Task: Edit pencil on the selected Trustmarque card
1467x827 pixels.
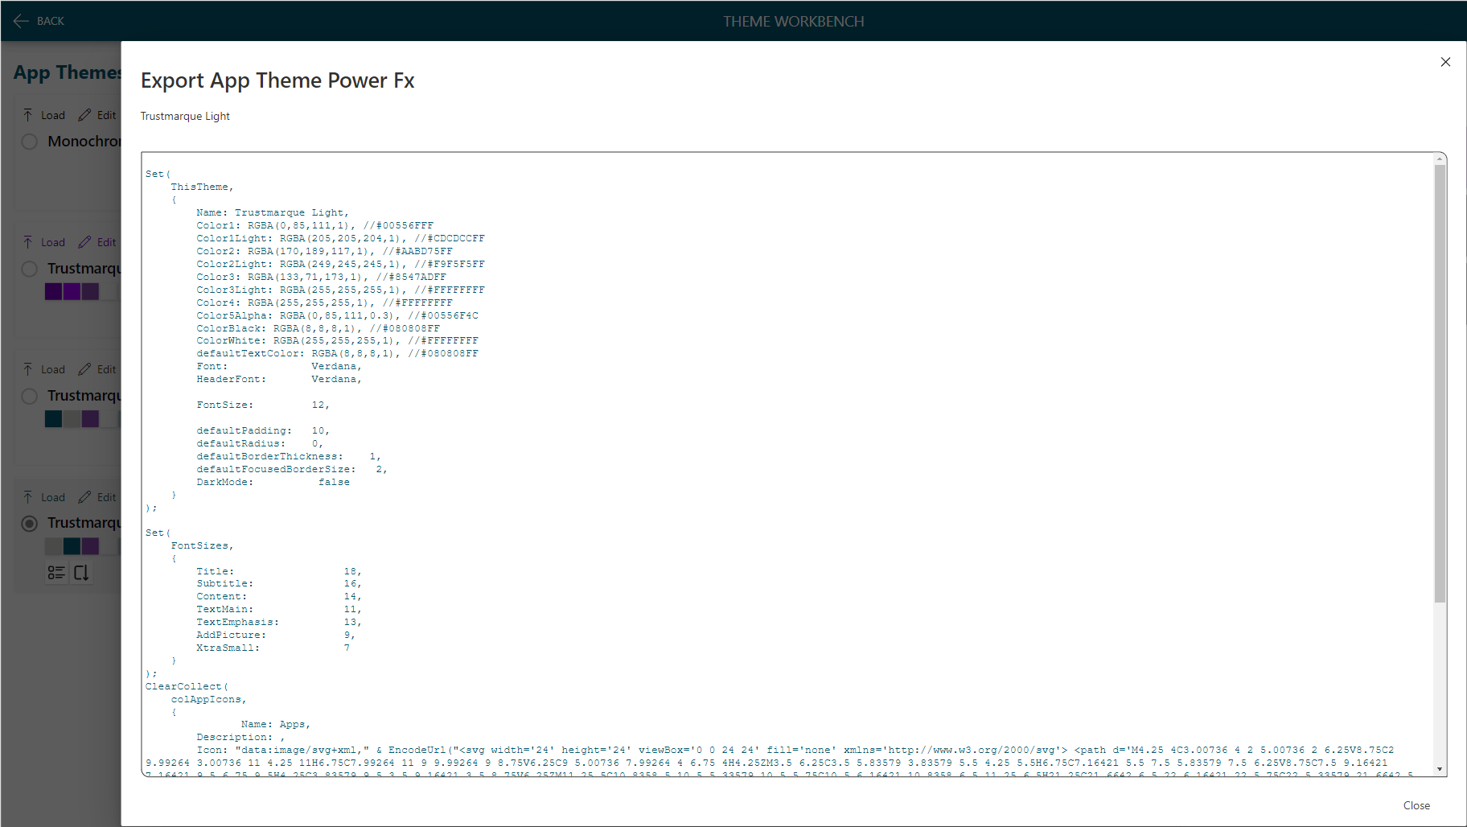Action: click(84, 497)
